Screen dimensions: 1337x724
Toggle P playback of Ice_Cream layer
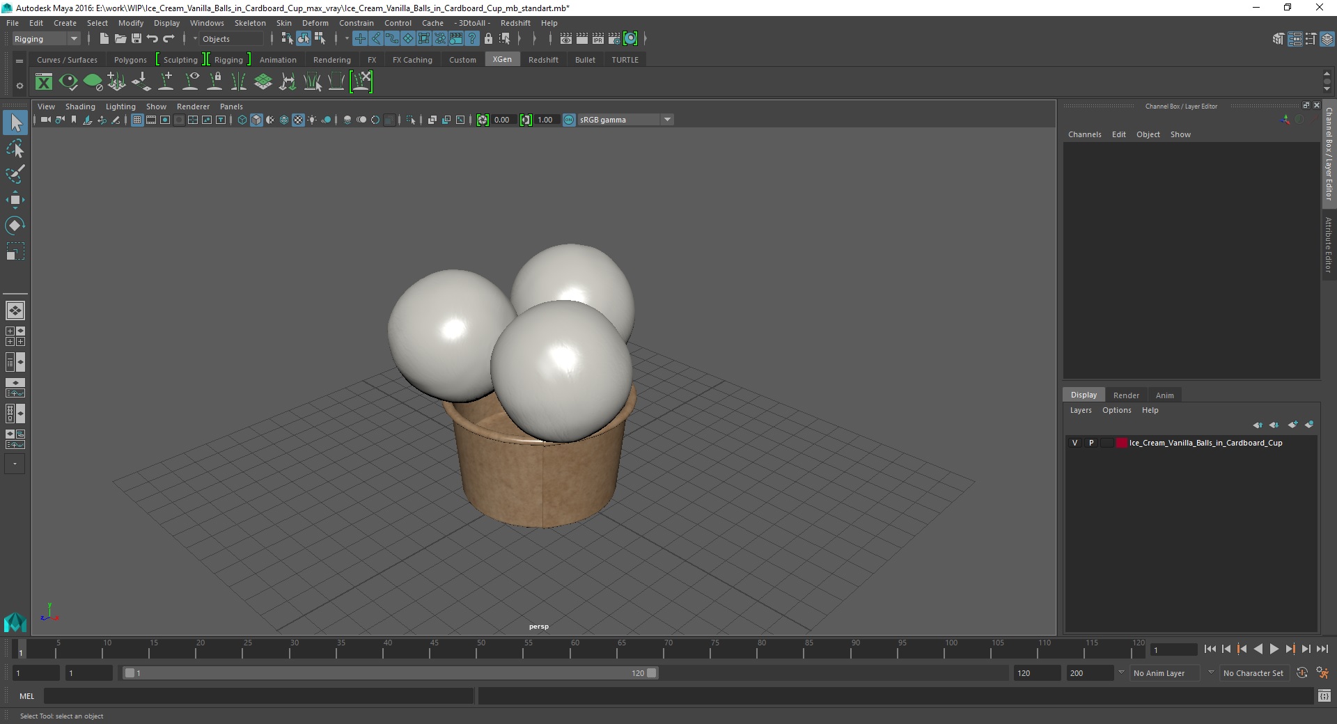pos(1091,443)
